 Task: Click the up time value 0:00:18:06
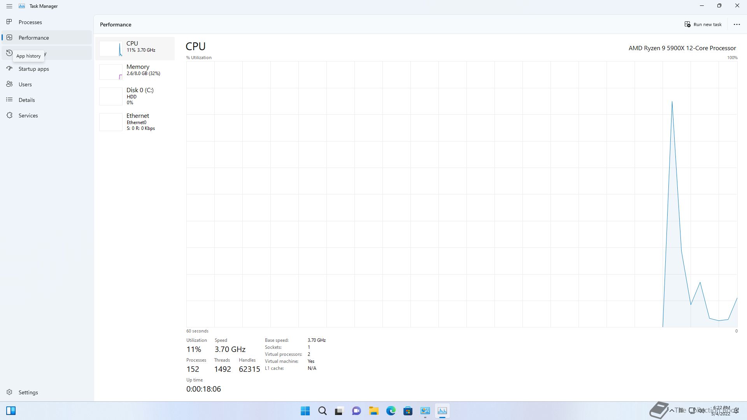(x=203, y=389)
